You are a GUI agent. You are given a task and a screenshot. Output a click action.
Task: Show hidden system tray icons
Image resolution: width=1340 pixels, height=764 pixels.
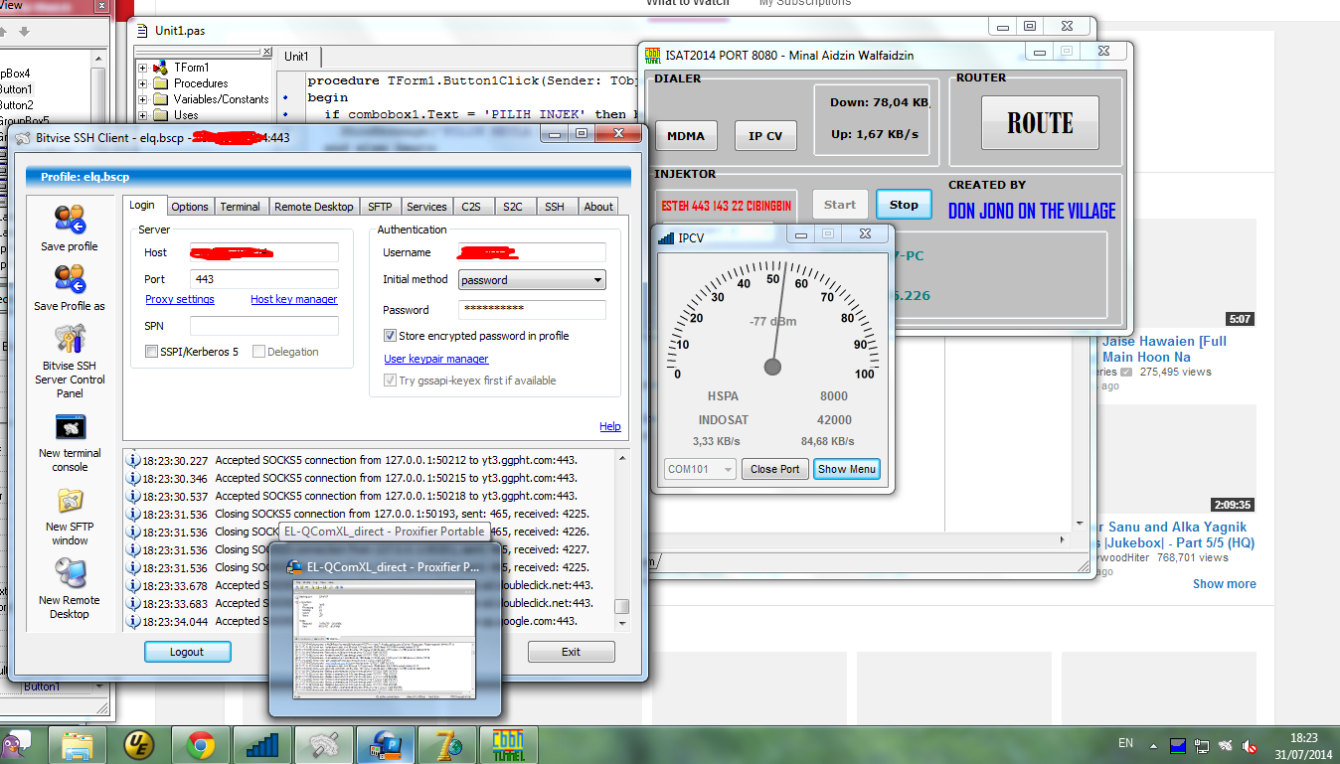point(1153,744)
